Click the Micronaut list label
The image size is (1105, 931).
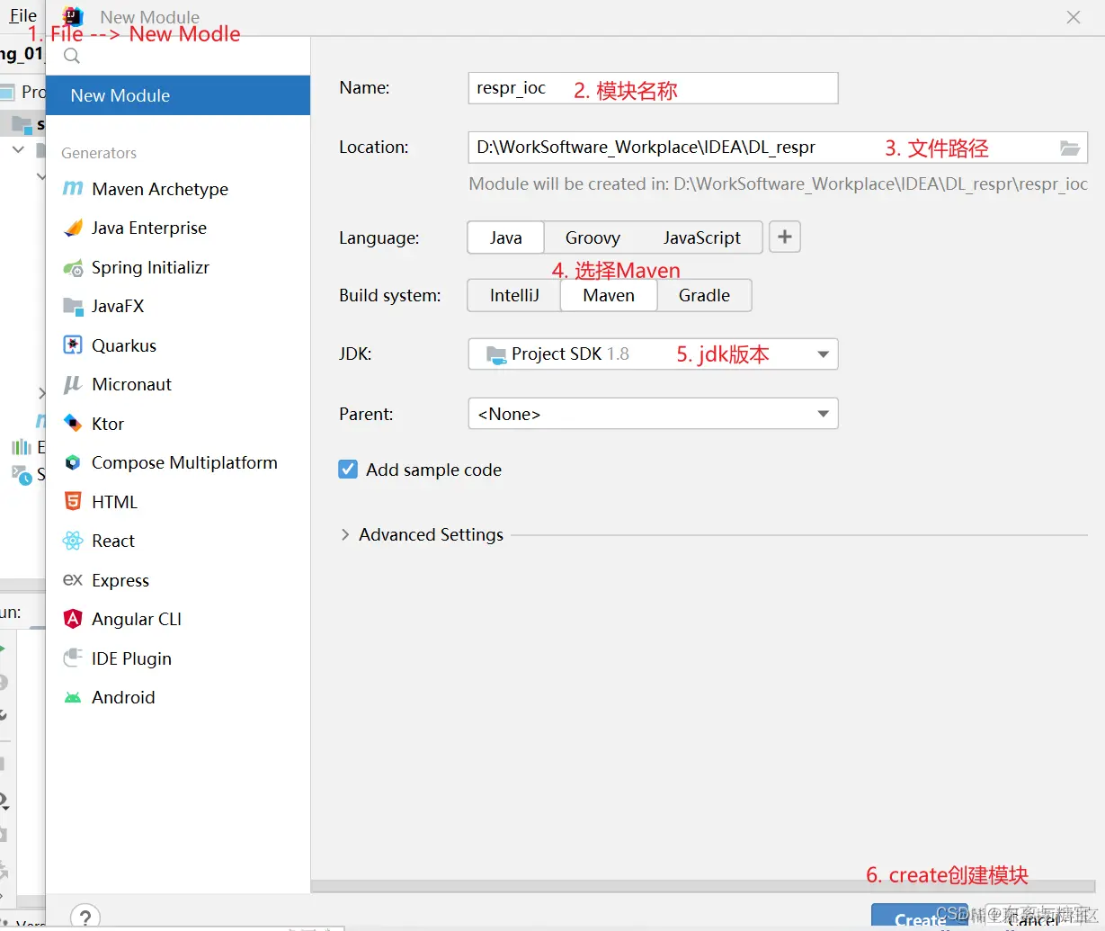131,384
